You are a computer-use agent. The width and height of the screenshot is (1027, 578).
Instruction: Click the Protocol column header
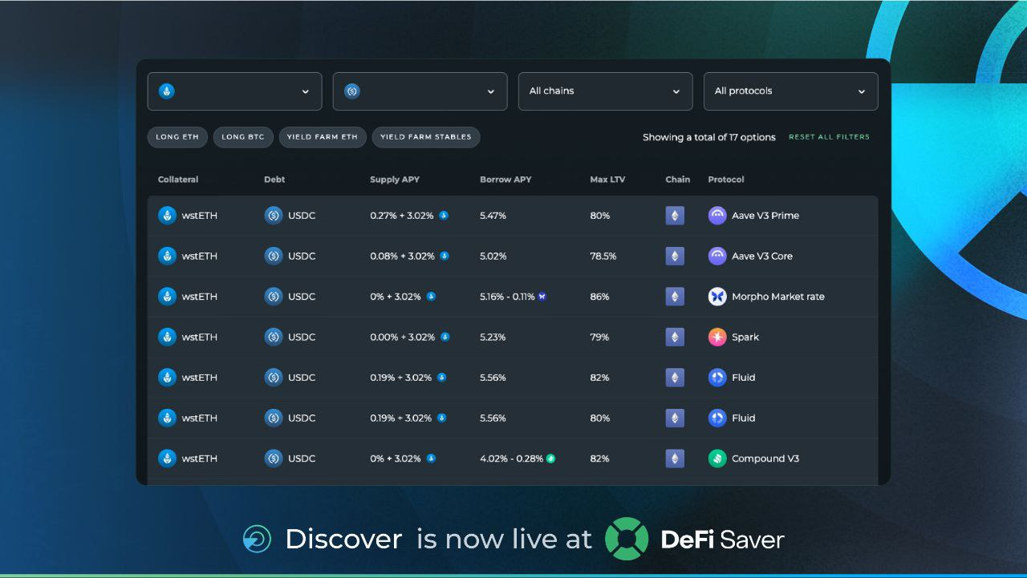coord(726,180)
